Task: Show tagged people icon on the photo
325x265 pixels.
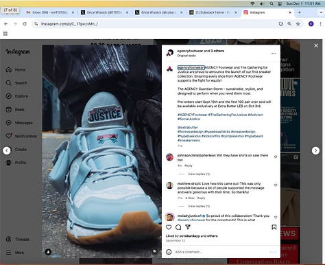Action: 48,252
